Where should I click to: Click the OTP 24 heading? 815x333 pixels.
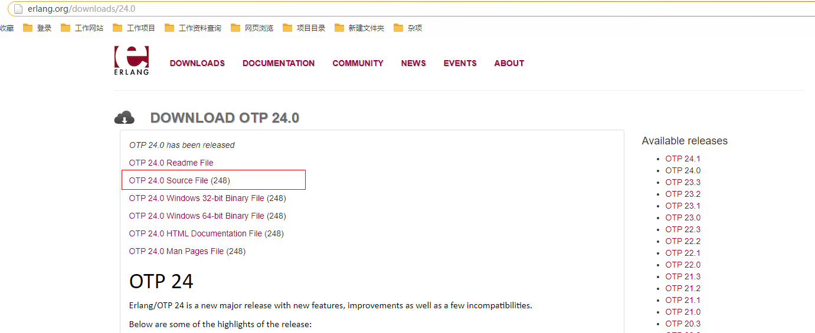click(x=161, y=281)
